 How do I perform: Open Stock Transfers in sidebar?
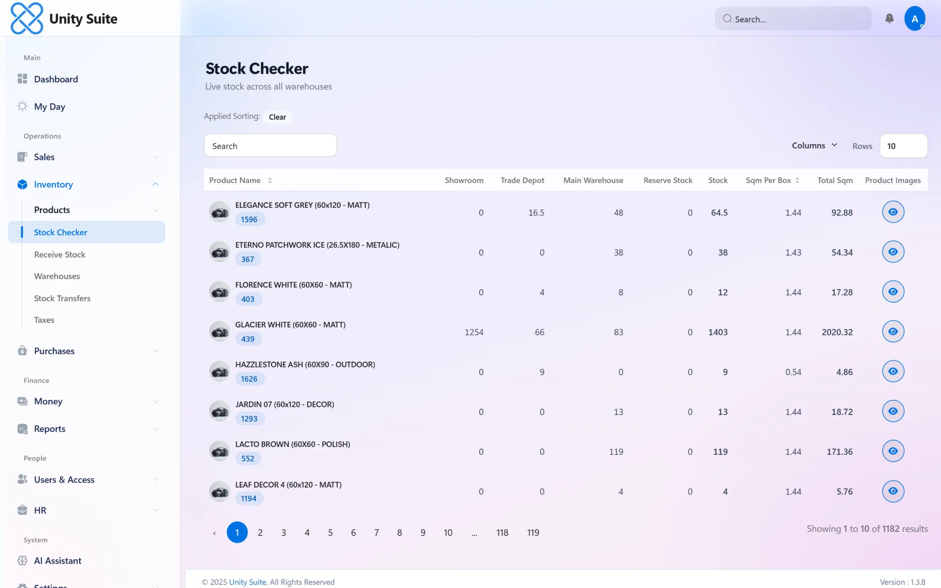(62, 298)
